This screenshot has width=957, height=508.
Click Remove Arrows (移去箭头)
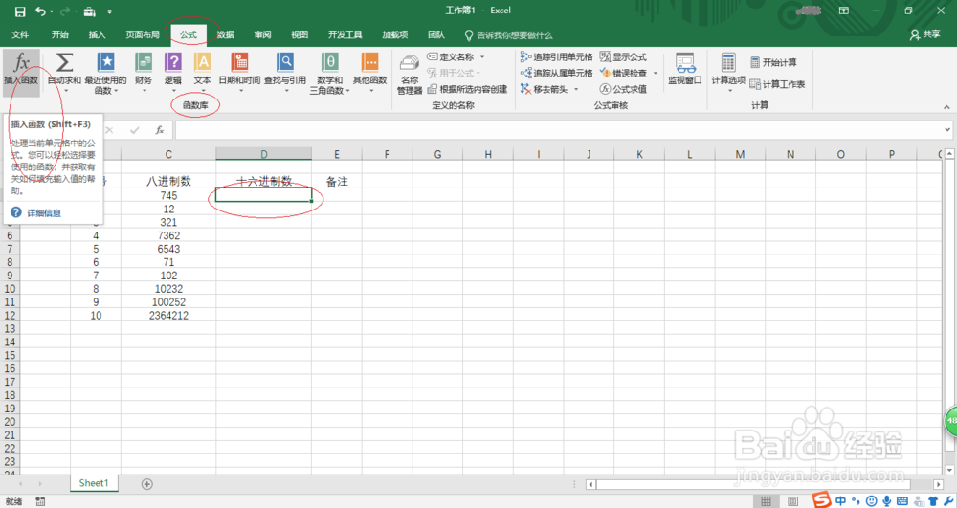click(544, 89)
